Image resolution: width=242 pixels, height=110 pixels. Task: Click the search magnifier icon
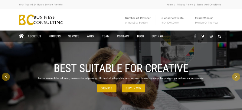coord(219,36)
